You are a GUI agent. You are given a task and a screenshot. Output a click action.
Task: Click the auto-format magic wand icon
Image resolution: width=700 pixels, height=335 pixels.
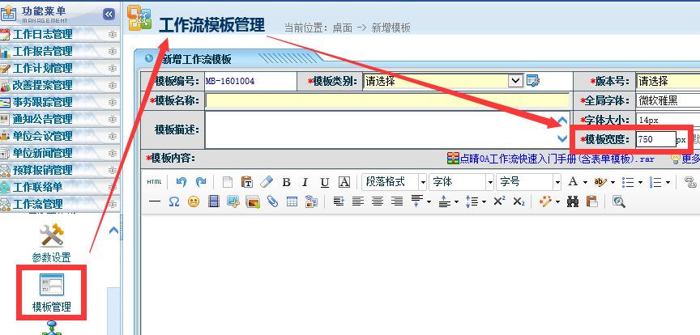545,201
